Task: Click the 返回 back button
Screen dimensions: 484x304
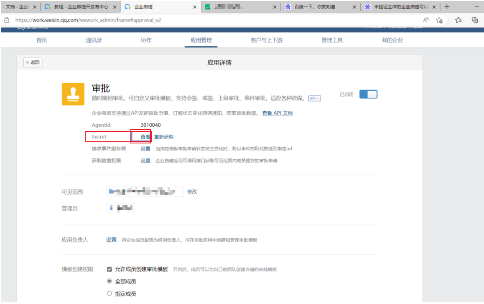Action: coord(33,62)
